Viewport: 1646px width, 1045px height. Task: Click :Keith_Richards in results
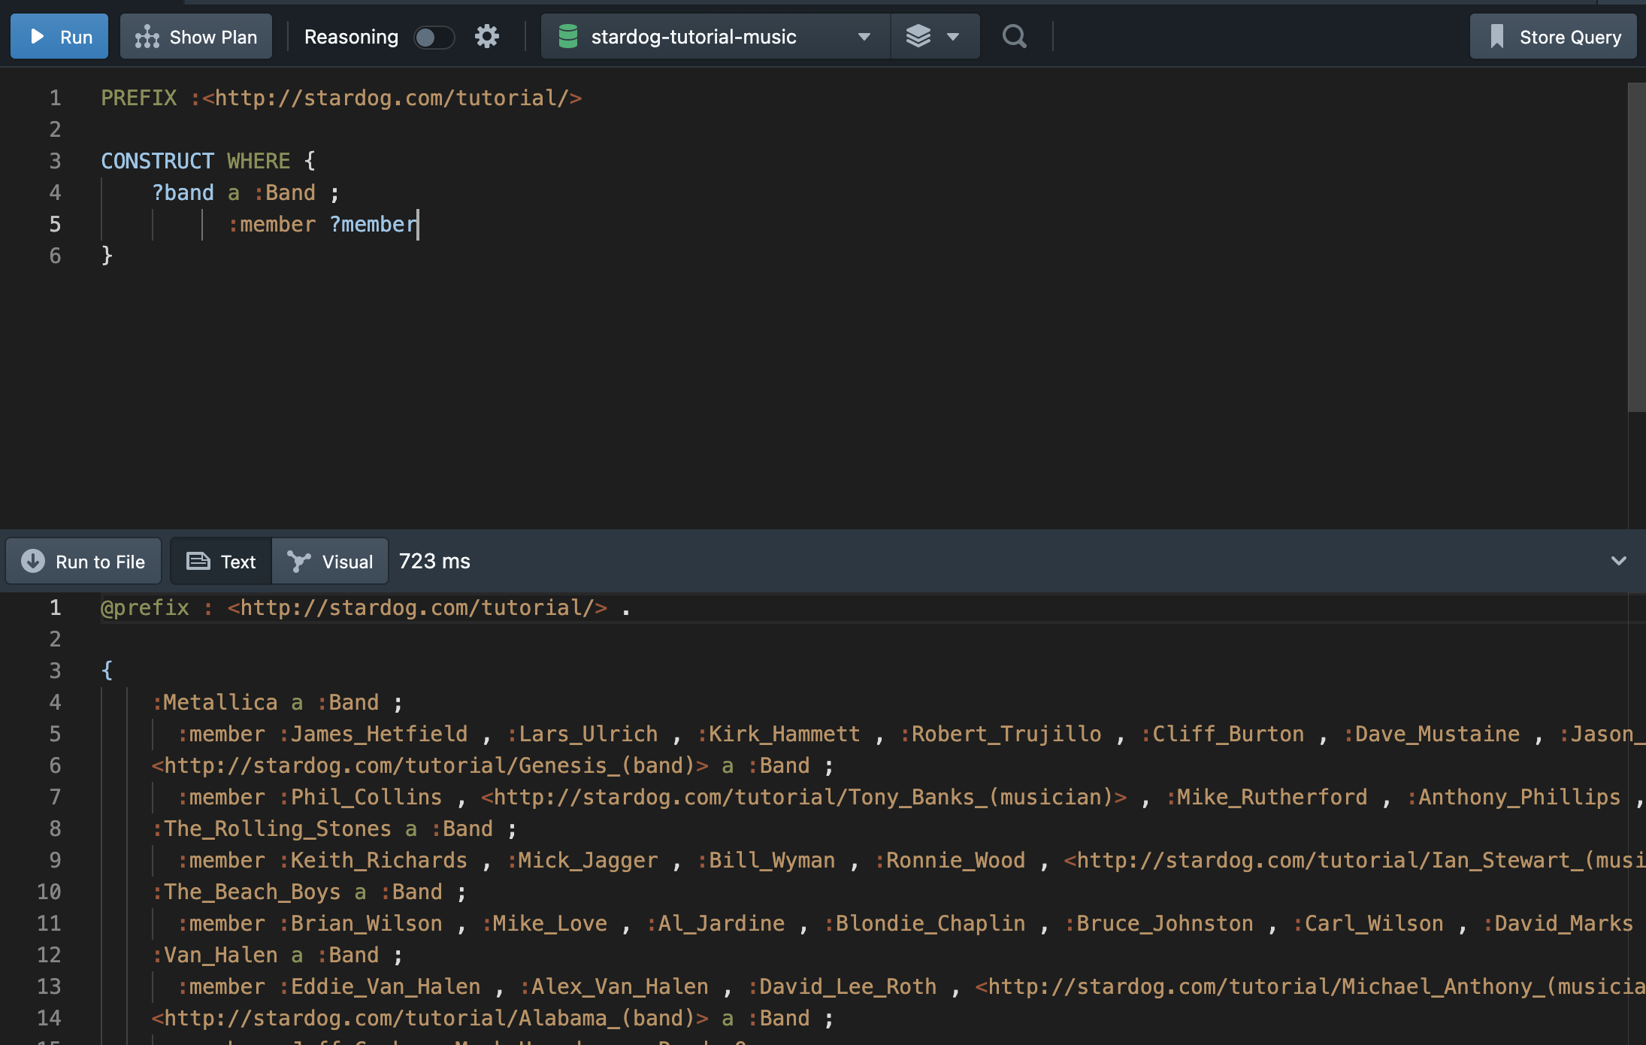[373, 860]
